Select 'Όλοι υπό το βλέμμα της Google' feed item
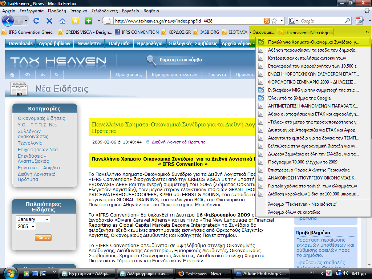 click(x=299, y=98)
